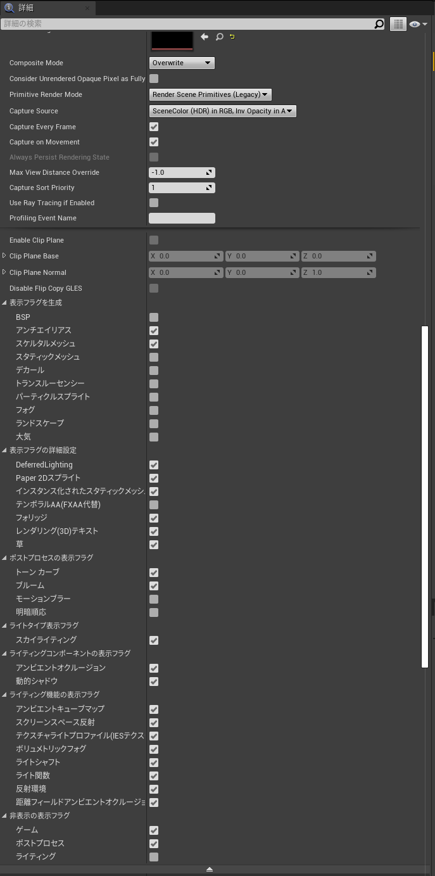Toggle the property matrix grid view button
The image size is (435, 876).
point(398,24)
